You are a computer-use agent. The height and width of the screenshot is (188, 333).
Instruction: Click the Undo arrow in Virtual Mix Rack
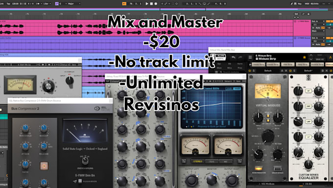coord(233,57)
